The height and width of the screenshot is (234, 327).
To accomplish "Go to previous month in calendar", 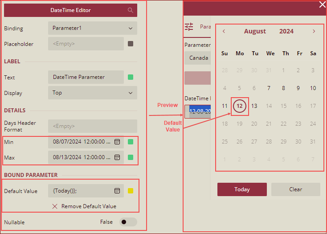I will click(224, 31).
